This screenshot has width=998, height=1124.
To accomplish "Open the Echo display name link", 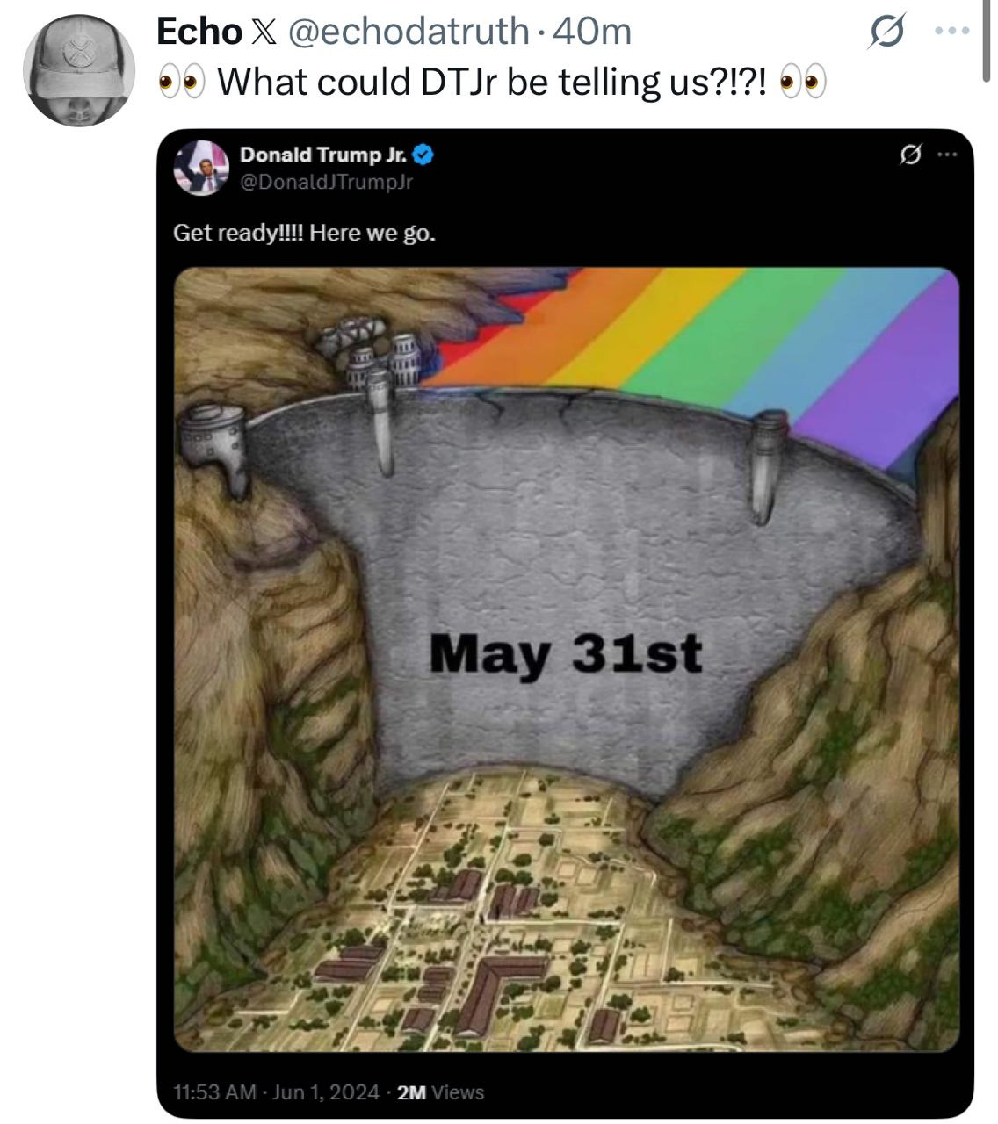I will pyautogui.click(x=199, y=32).
